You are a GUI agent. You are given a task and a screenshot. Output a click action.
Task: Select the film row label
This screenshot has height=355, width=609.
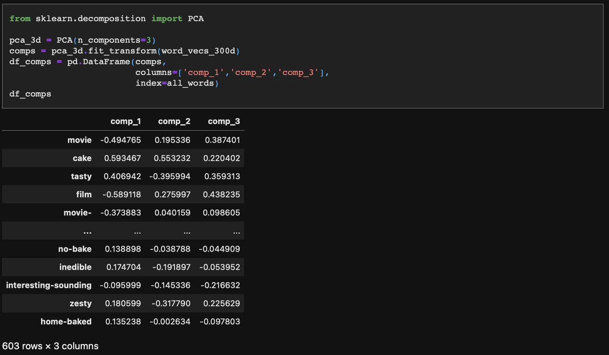coord(84,194)
